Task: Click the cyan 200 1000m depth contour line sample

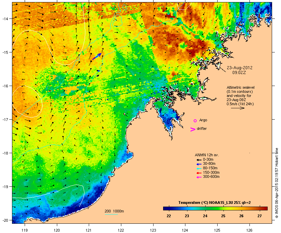Action: click(111, 214)
